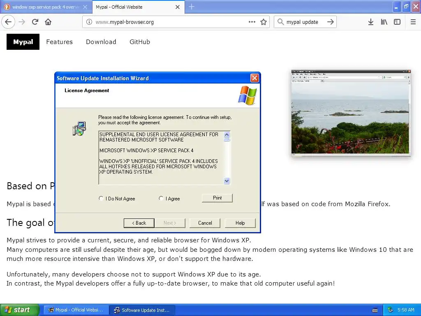This screenshot has width=421, height=316.
Task: Go back with the browser back arrow
Action: point(8,22)
